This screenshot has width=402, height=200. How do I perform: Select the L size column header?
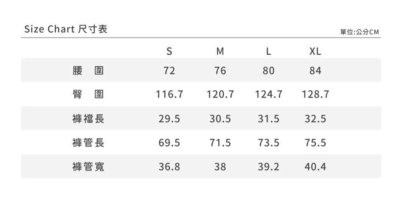(269, 52)
